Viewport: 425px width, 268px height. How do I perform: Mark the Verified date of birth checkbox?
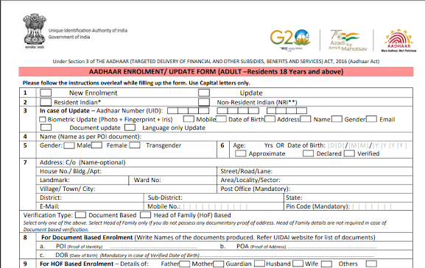(349, 153)
